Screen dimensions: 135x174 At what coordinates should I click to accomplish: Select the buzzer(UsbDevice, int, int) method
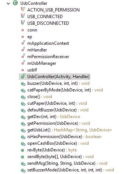coord(58,83)
